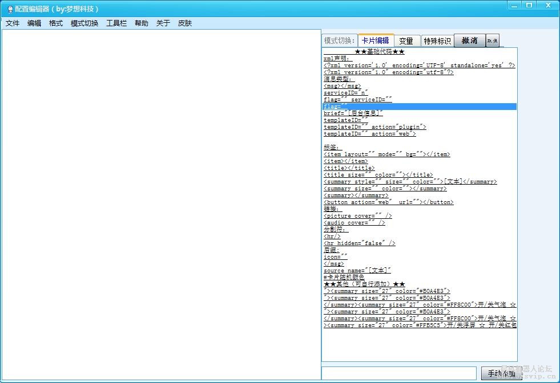The height and width of the screenshot is (383, 560).
Task: Choose the <picture cover="" /> list entry
Action: tap(358, 216)
